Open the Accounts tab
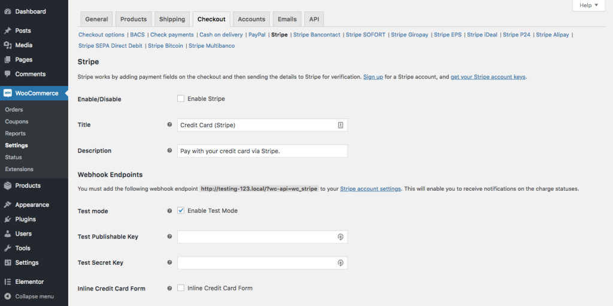The height and width of the screenshot is (306, 613). pyautogui.click(x=251, y=19)
